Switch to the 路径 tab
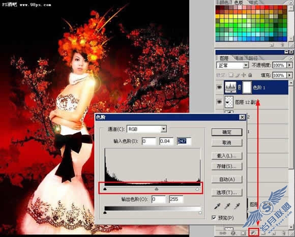The width and height of the screenshot is (295, 237). pos(253,58)
